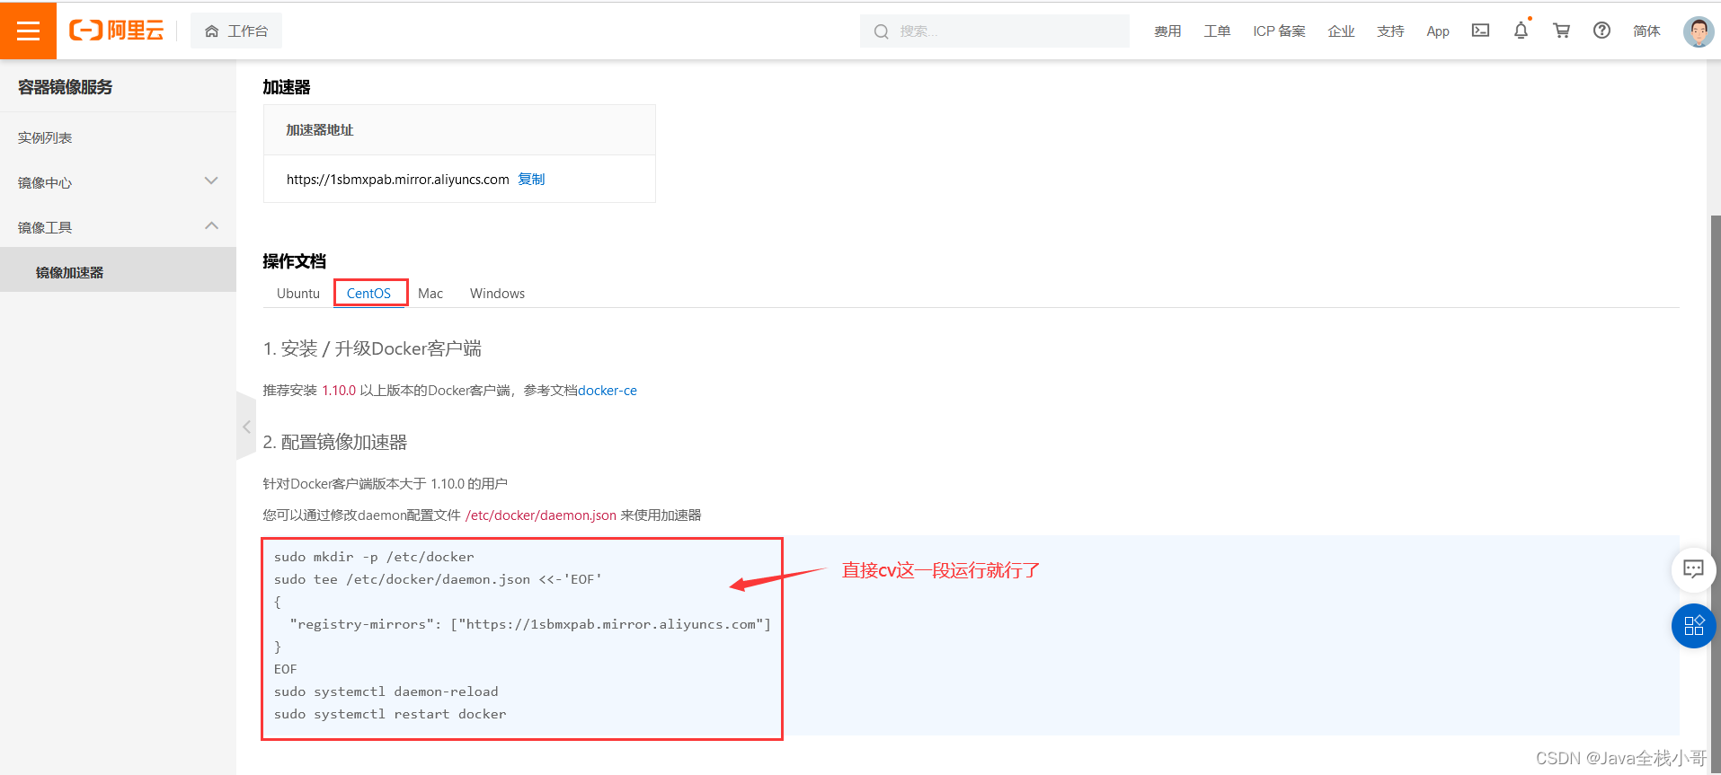Click the magnifier icon in search box

pos(882,31)
